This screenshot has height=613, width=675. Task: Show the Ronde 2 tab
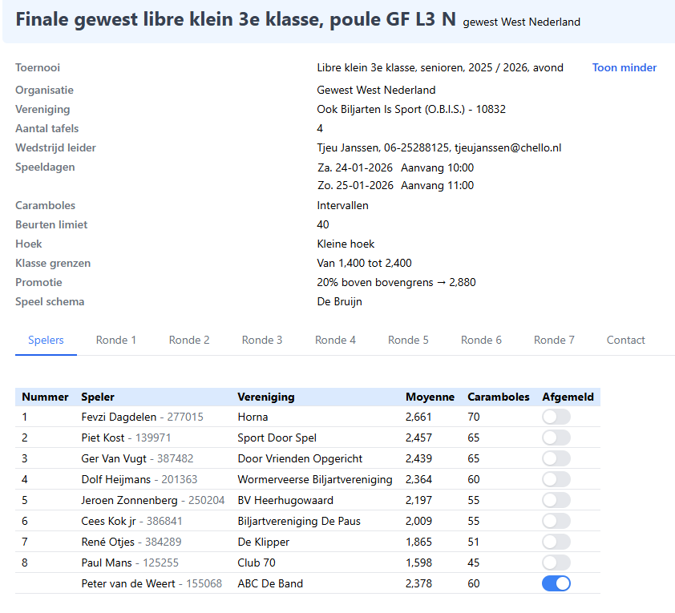189,340
